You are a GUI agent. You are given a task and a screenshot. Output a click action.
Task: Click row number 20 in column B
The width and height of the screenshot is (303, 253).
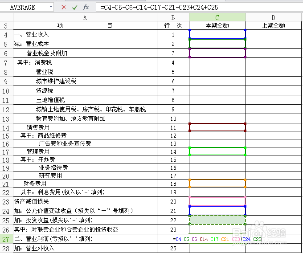click(x=173, y=201)
